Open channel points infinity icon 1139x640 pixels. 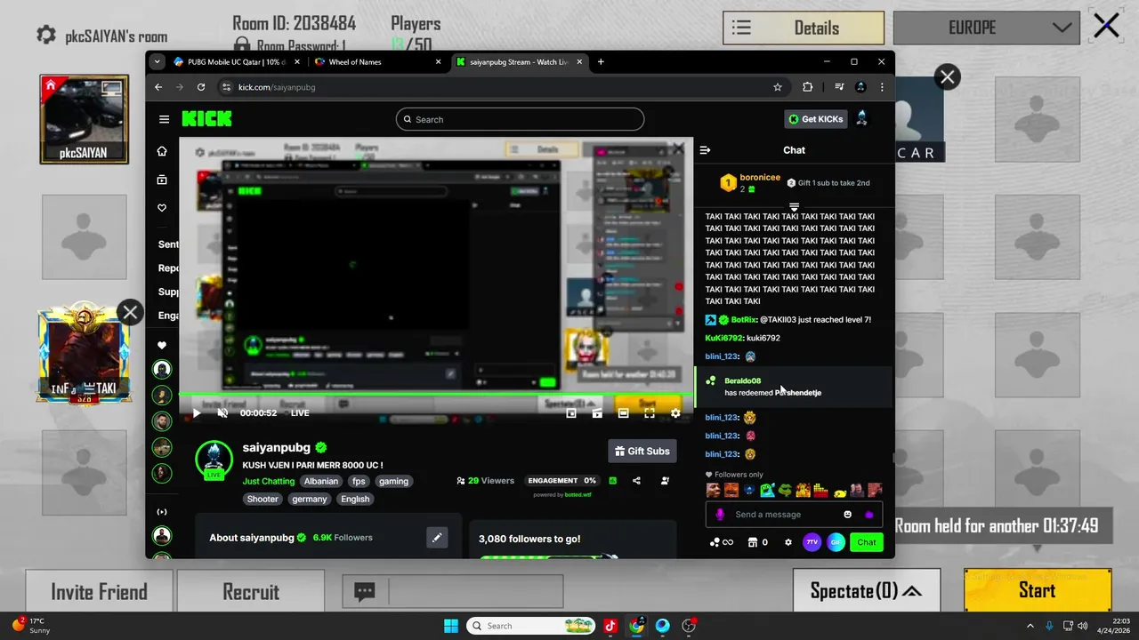721,542
